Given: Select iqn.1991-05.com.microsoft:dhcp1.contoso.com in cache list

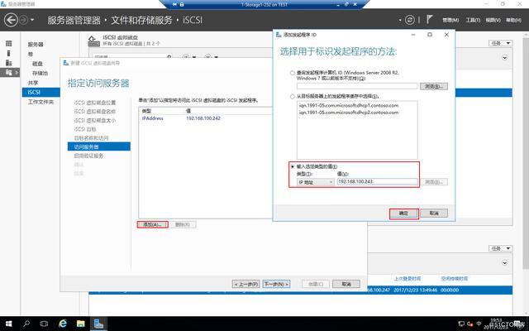Looking at the screenshot, I should (349, 105).
